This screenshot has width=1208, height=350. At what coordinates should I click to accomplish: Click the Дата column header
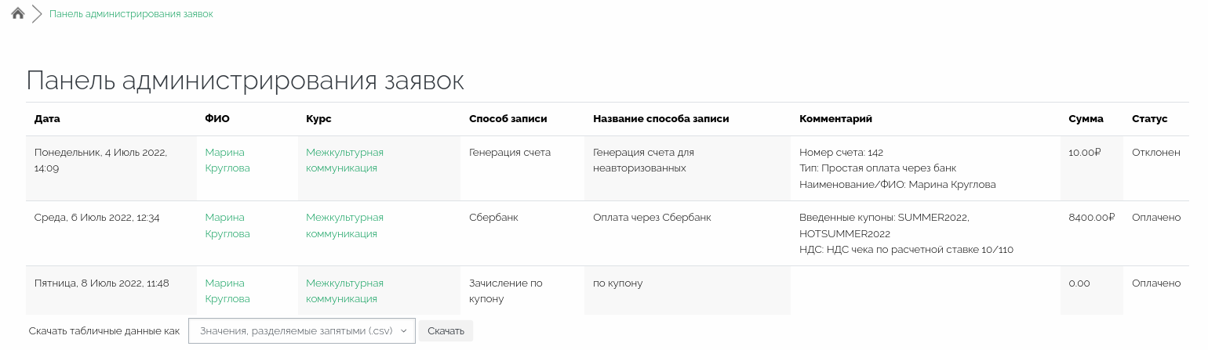47,119
